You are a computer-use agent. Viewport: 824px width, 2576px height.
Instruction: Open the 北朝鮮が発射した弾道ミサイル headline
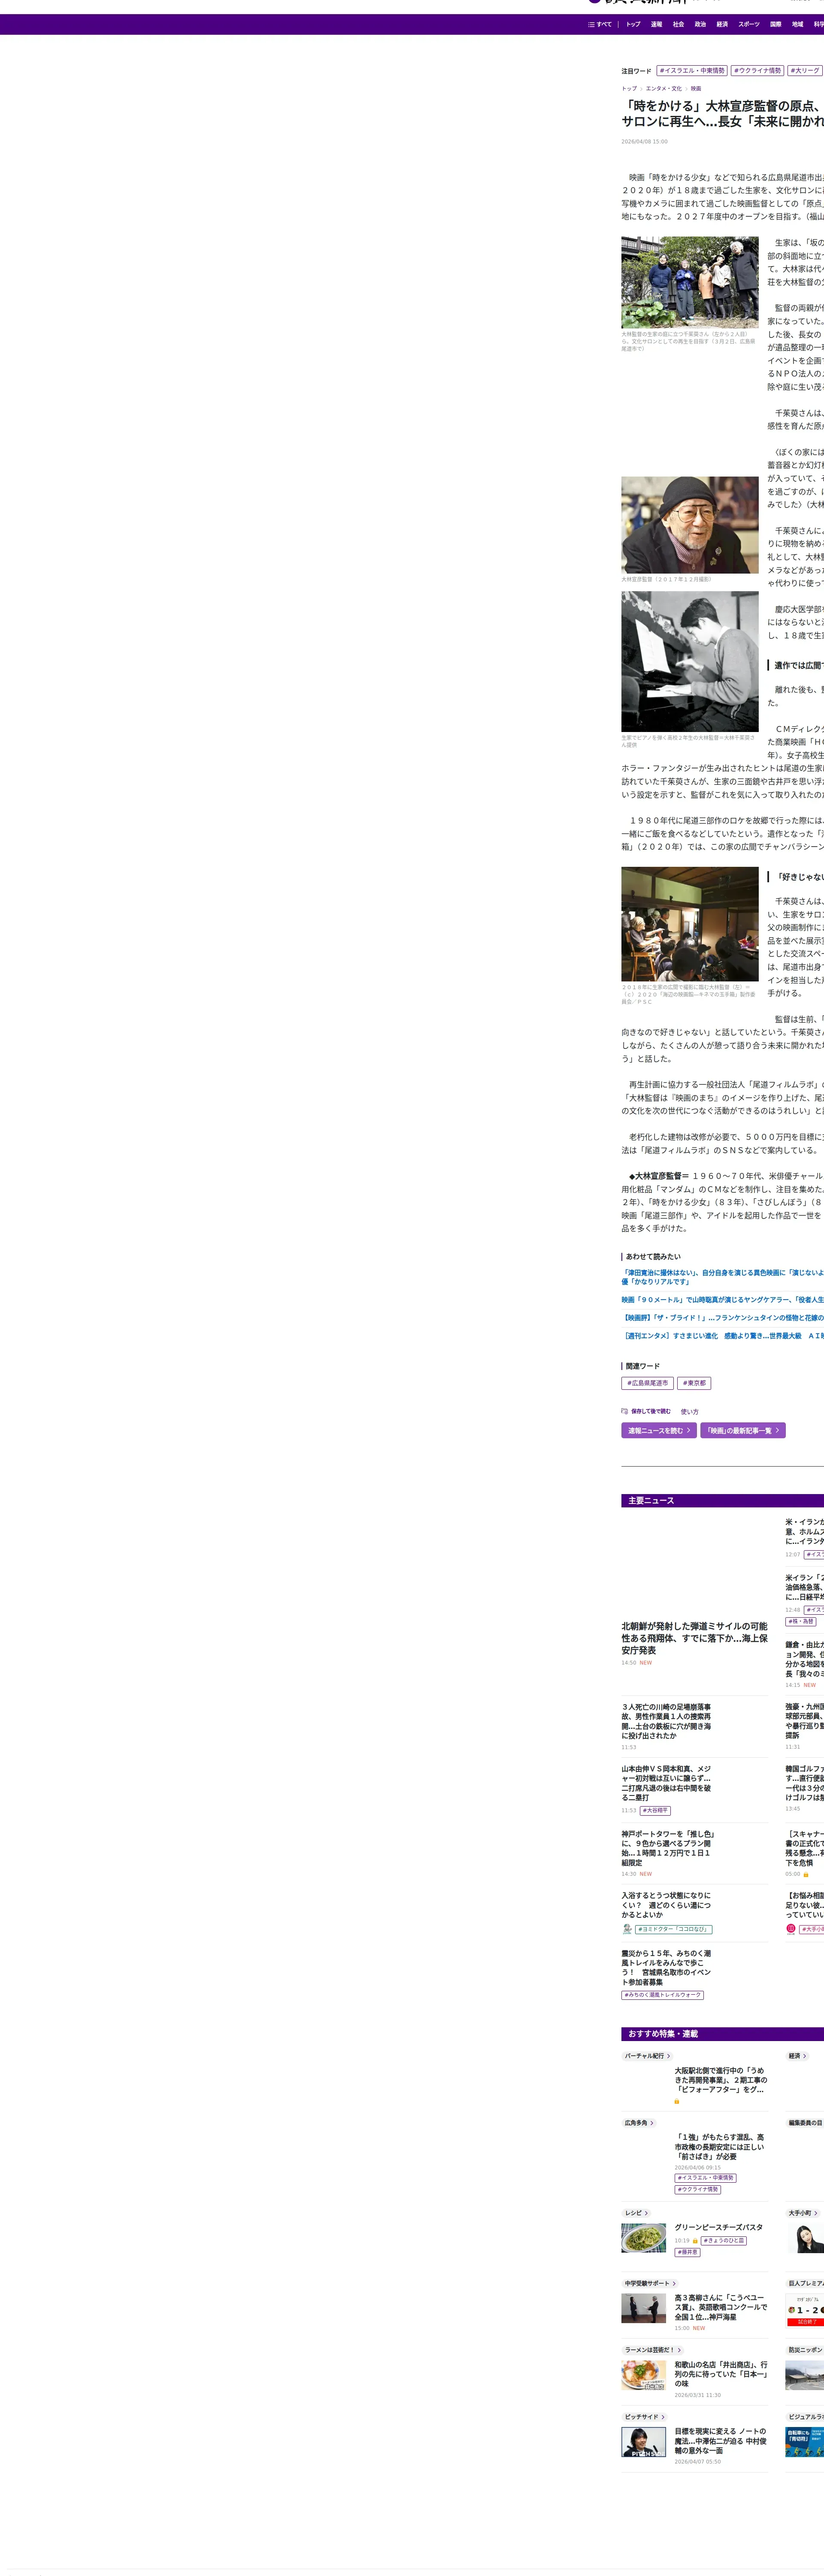694,1638
